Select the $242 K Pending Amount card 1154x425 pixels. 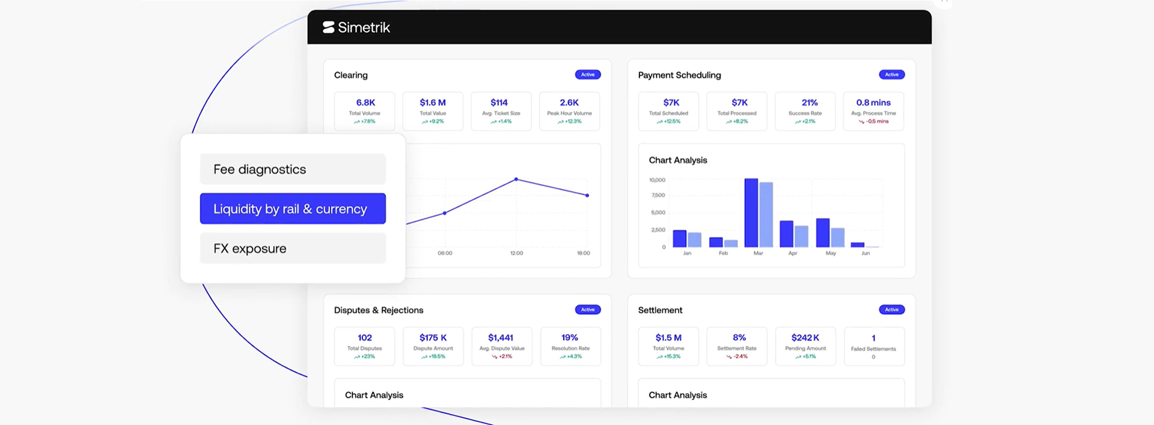coord(805,346)
